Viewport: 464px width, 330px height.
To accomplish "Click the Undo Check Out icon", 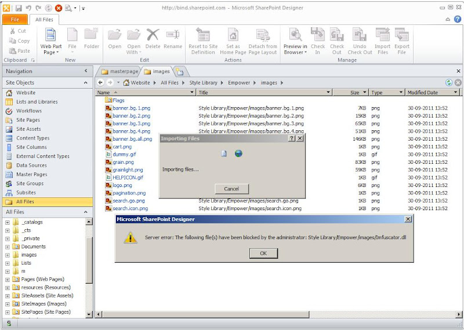I will pos(360,34).
